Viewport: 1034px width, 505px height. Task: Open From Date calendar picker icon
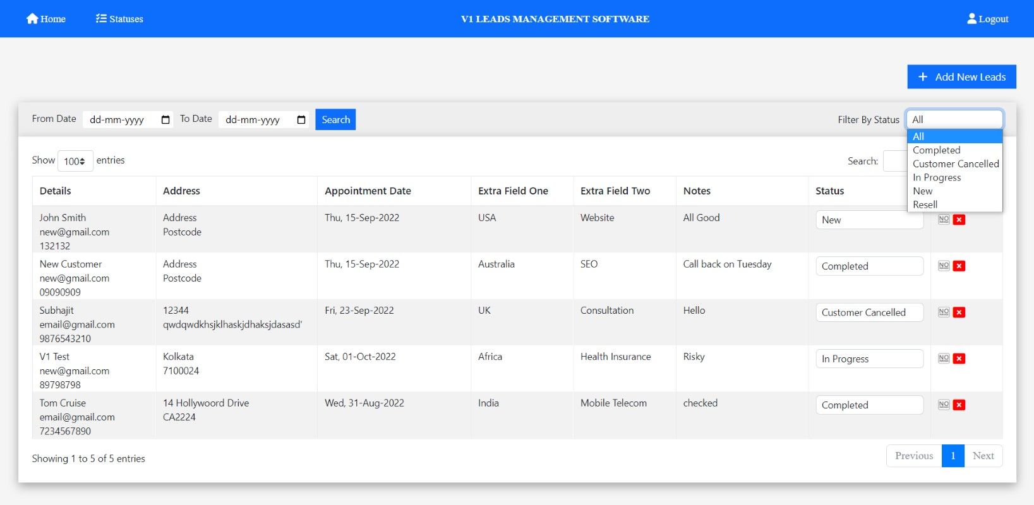(x=165, y=120)
